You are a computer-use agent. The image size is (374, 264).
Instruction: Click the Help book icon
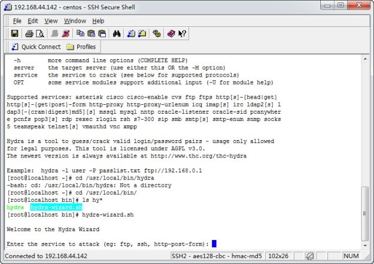tap(171, 34)
